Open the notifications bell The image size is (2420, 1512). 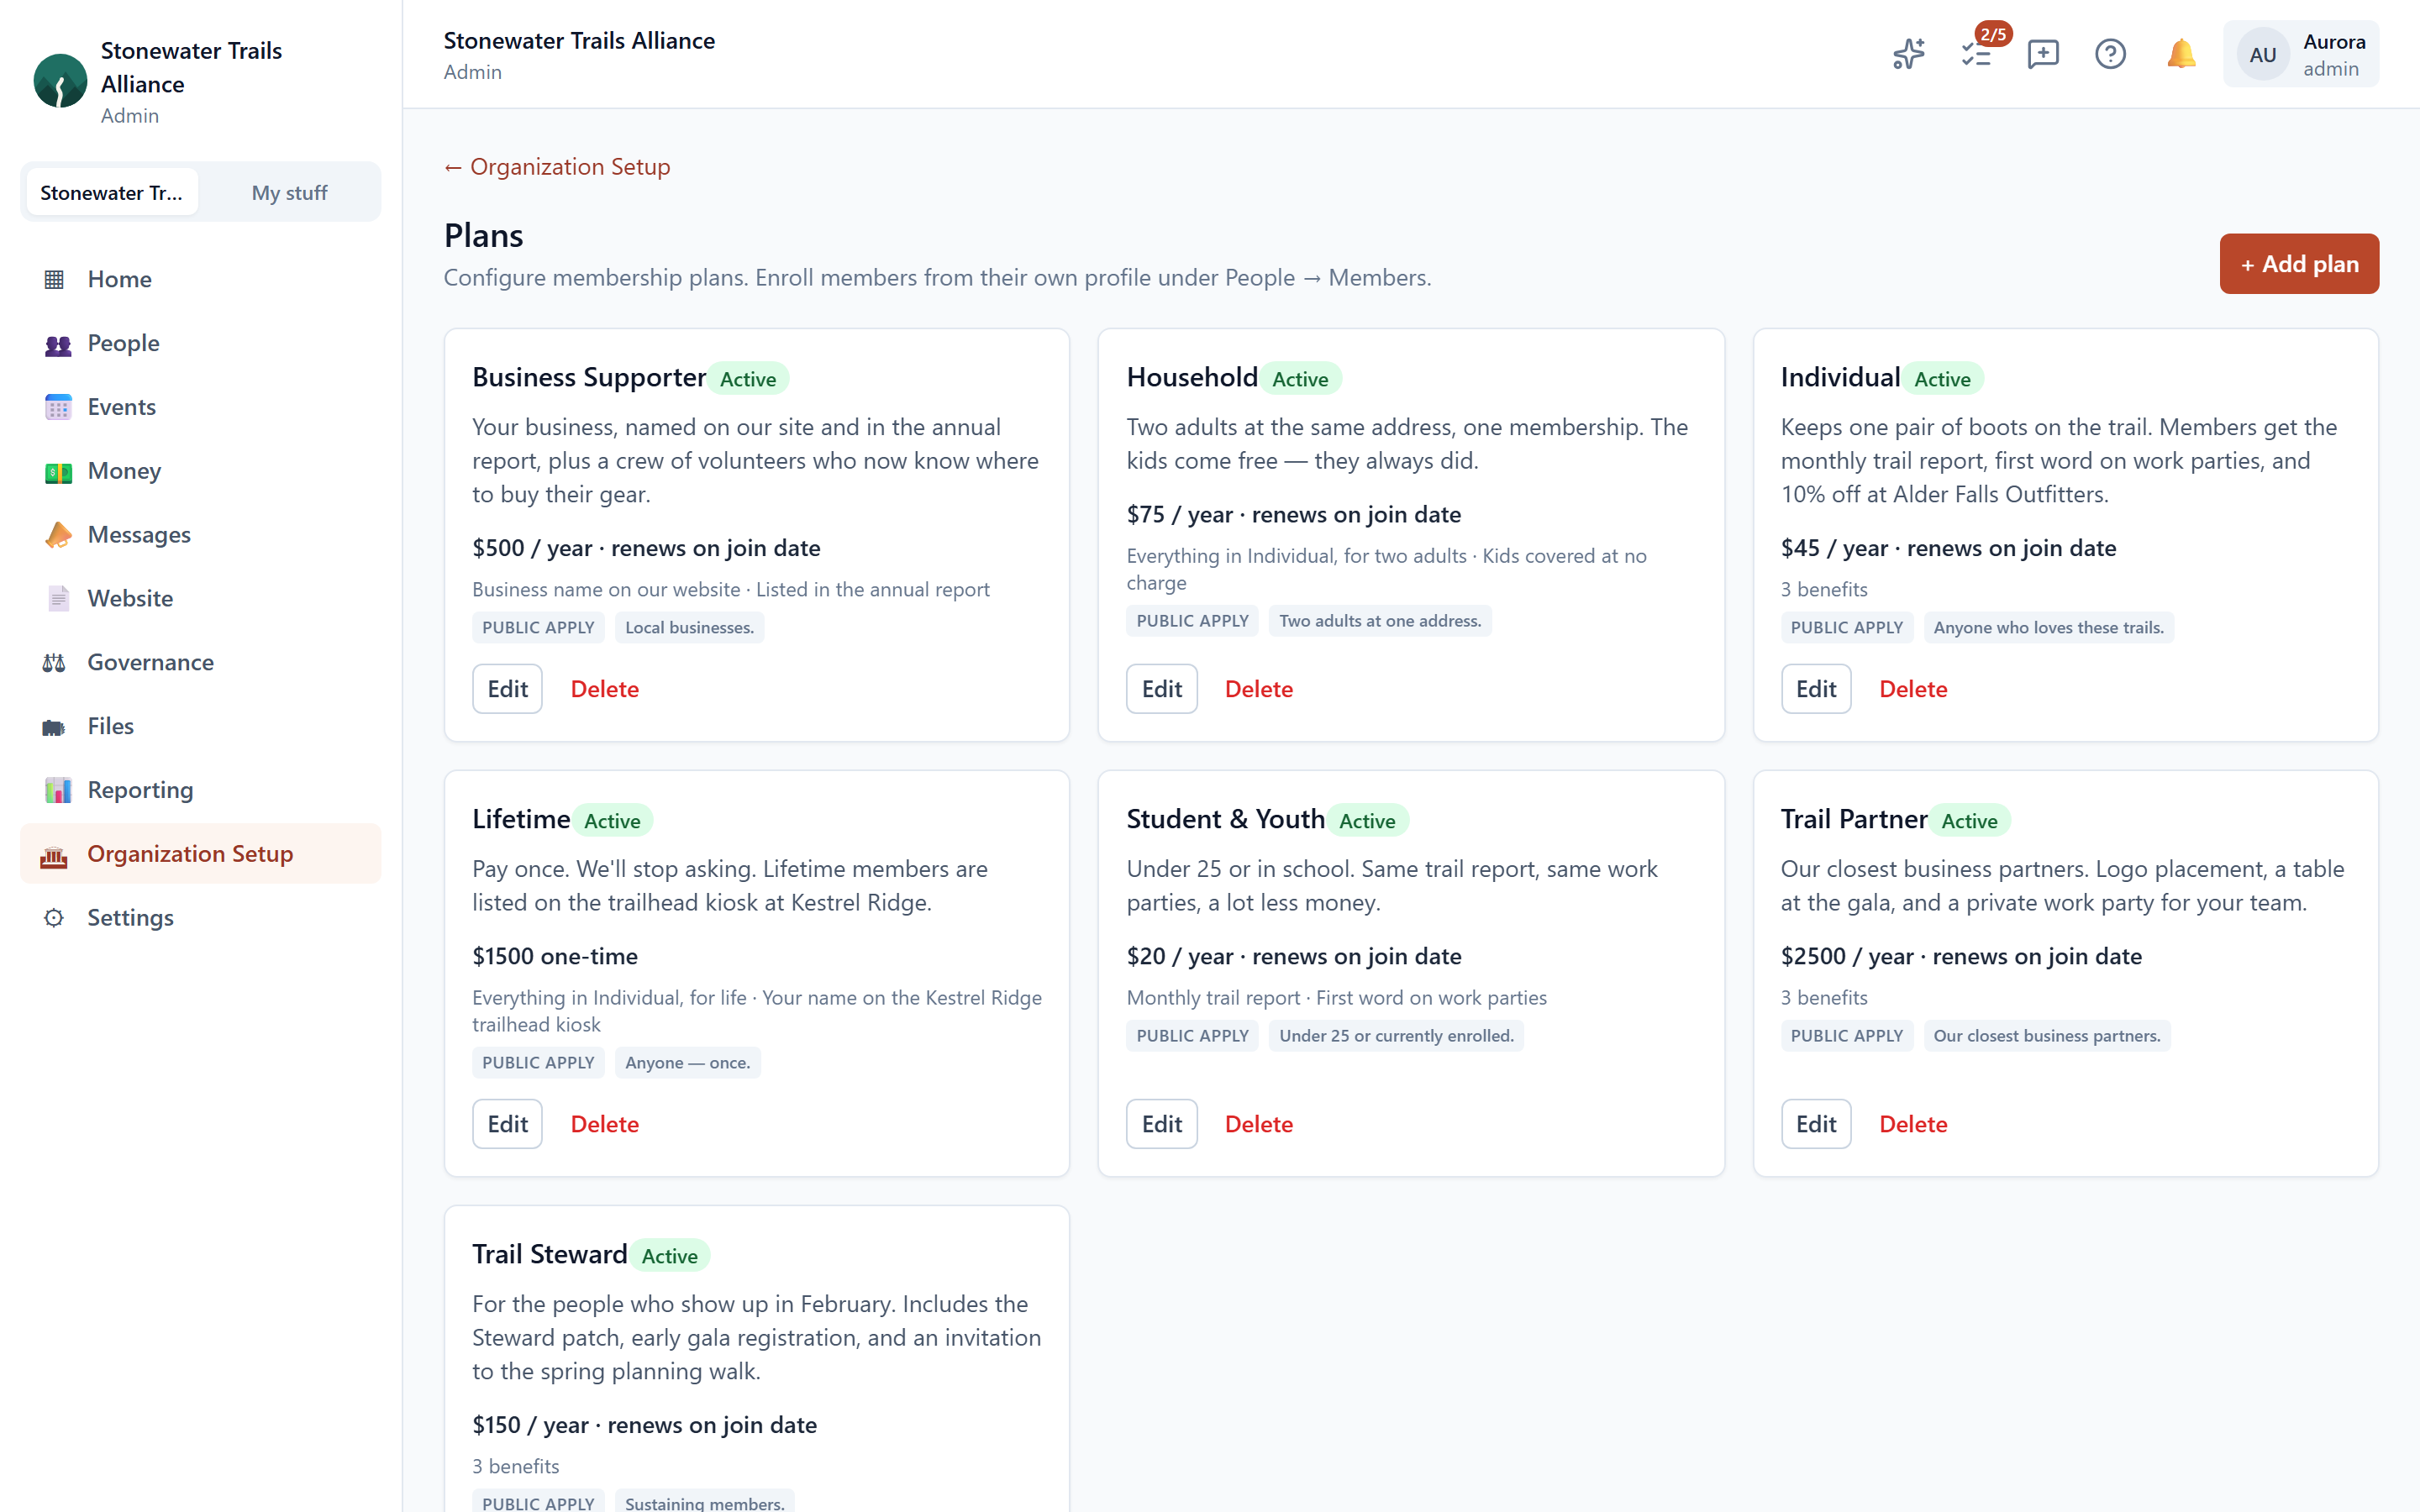[x=2181, y=54]
